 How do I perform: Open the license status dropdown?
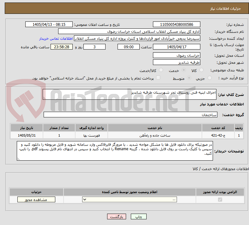point(130,199)
